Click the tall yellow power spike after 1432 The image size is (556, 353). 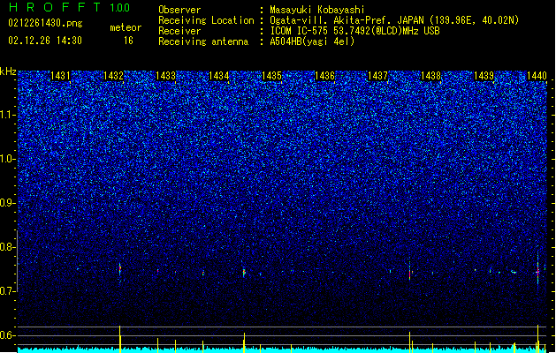pyautogui.click(x=120, y=339)
